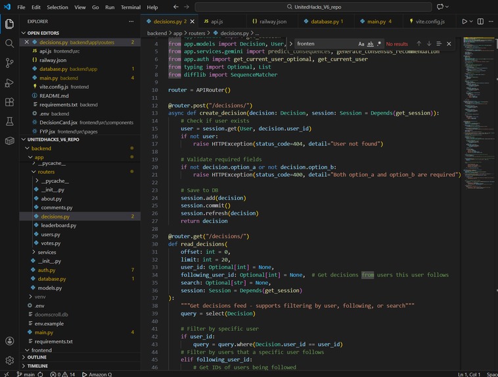Click Explorer more actions ellipsis
The height and width of the screenshot is (377, 498).
pyautogui.click(x=131, y=21)
